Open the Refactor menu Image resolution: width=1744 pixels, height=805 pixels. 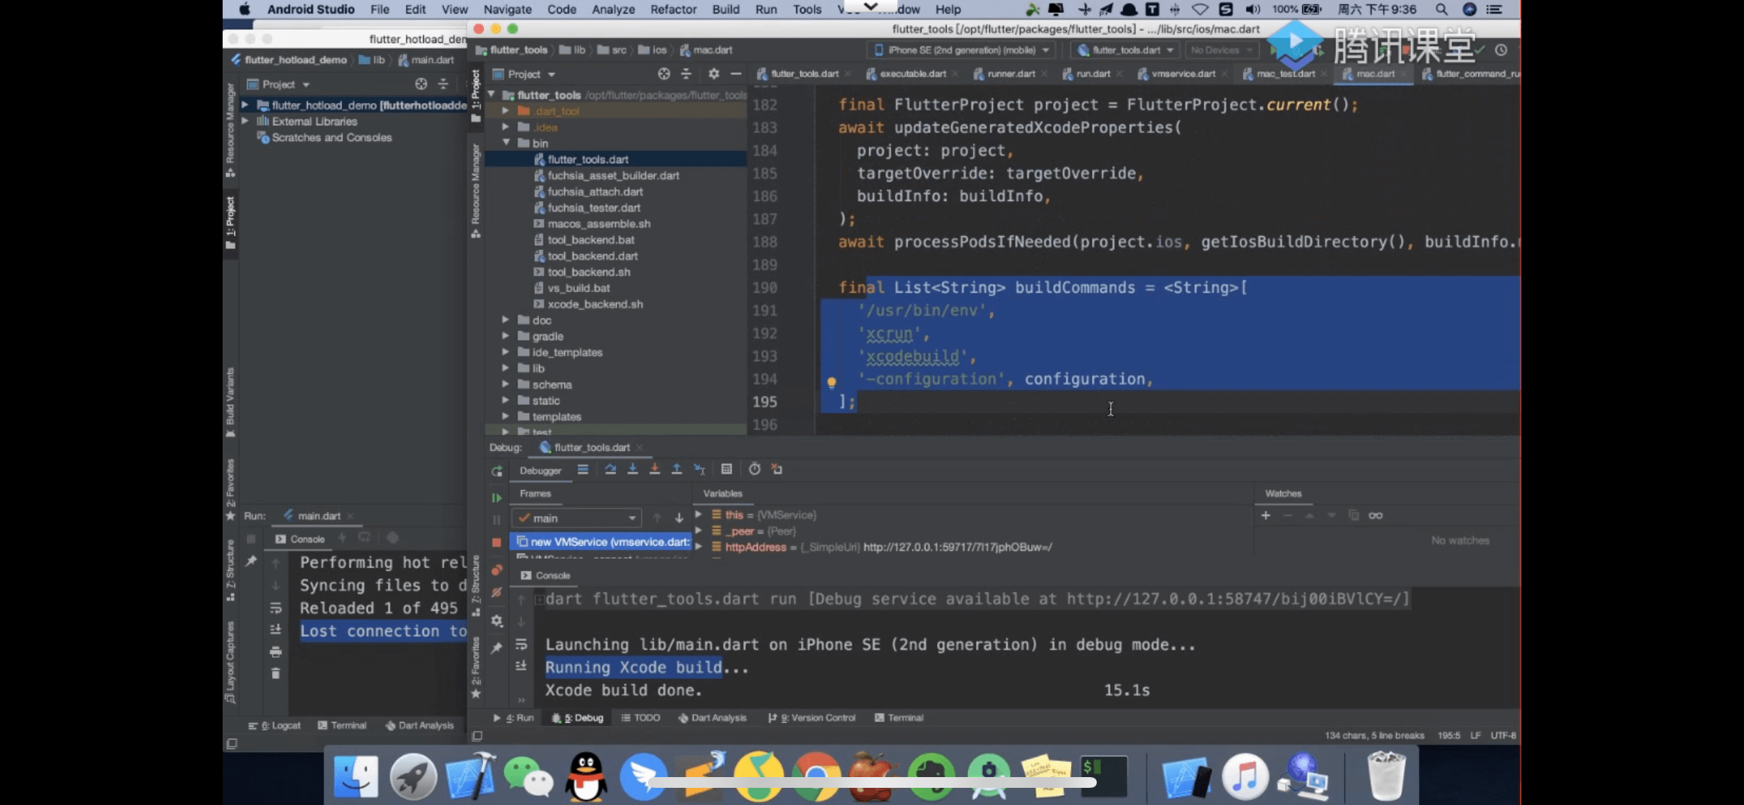(672, 9)
